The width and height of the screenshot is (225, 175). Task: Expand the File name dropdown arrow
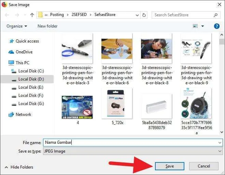click(x=220, y=143)
